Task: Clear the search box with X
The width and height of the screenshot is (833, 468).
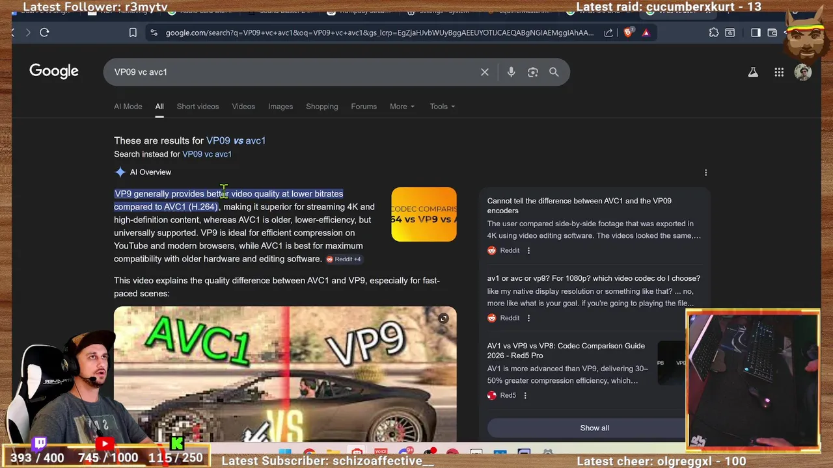Action: (485, 72)
